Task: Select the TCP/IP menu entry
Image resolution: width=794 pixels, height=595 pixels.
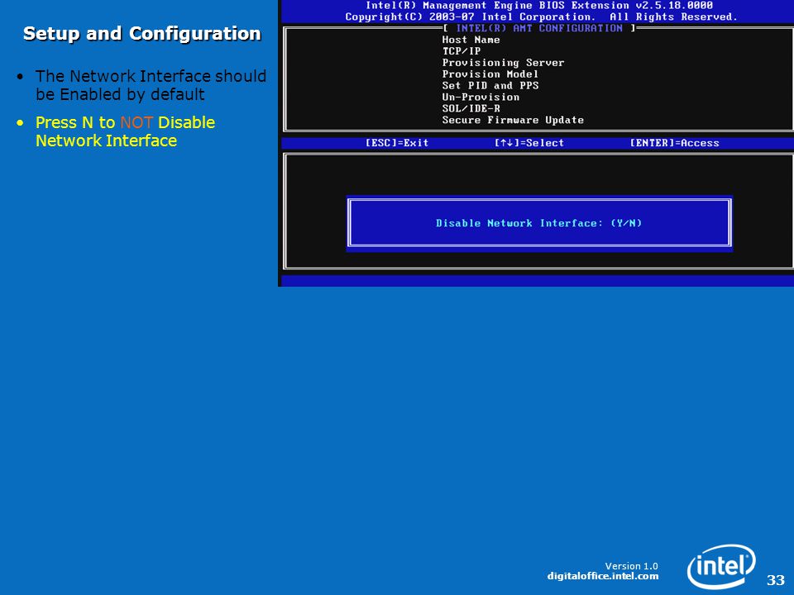Action: [x=461, y=51]
